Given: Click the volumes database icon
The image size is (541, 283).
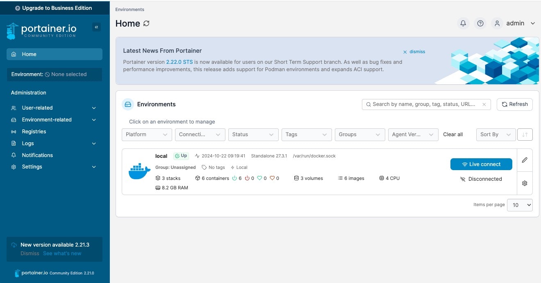Looking at the screenshot, I should [296, 178].
